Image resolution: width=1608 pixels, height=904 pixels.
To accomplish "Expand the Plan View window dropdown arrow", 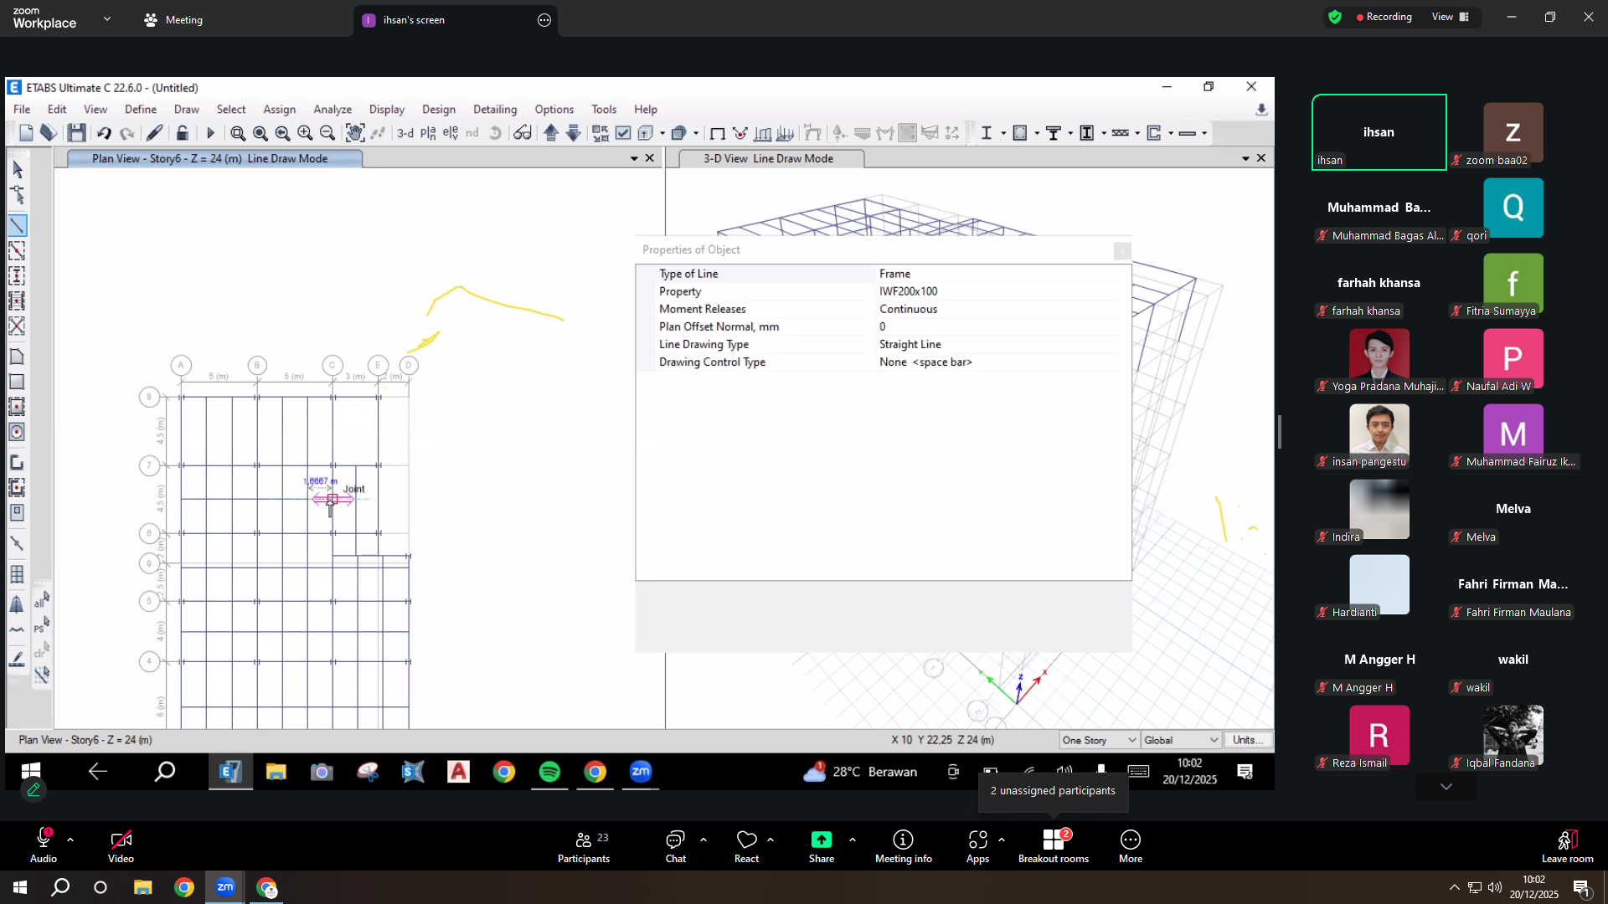I will tap(634, 158).
